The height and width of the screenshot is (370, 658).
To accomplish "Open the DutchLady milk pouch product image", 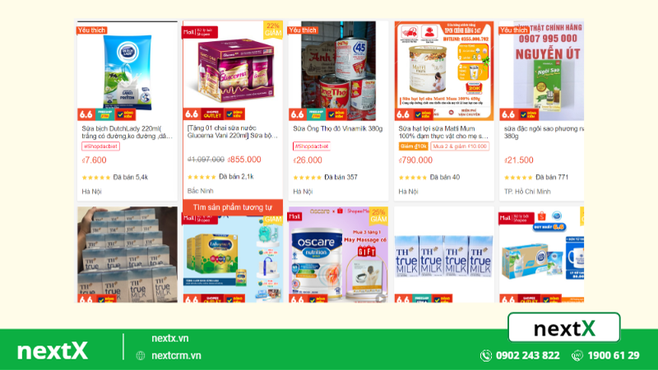I will (x=127, y=71).
